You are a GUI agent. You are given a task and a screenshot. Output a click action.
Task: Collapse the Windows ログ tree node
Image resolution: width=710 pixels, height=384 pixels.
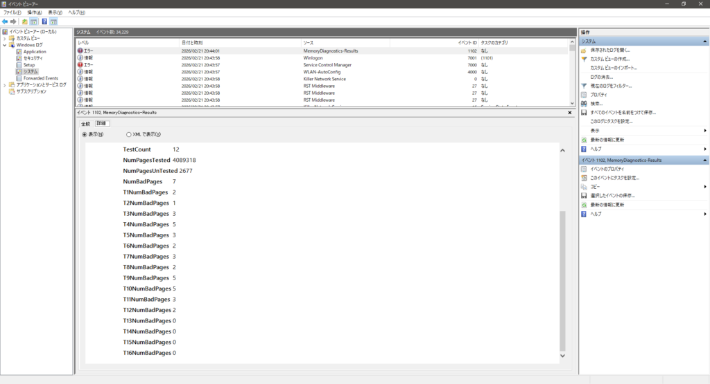coord(4,45)
